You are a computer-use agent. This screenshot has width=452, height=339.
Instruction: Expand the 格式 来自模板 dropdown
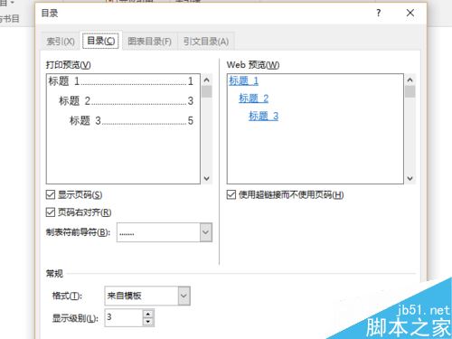point(184,296)
